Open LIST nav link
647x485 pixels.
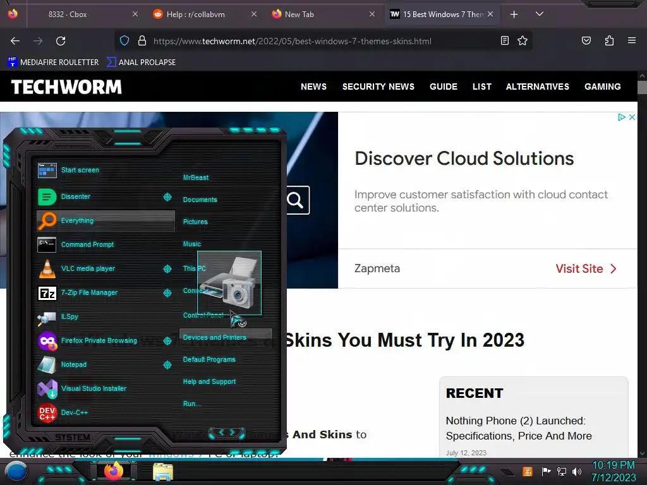coord(482,87)
